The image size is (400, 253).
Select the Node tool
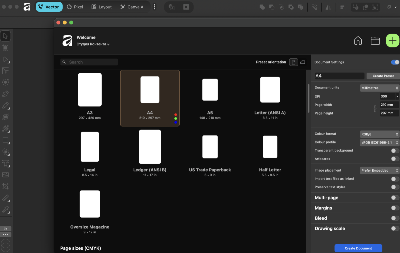pos(5,59)
